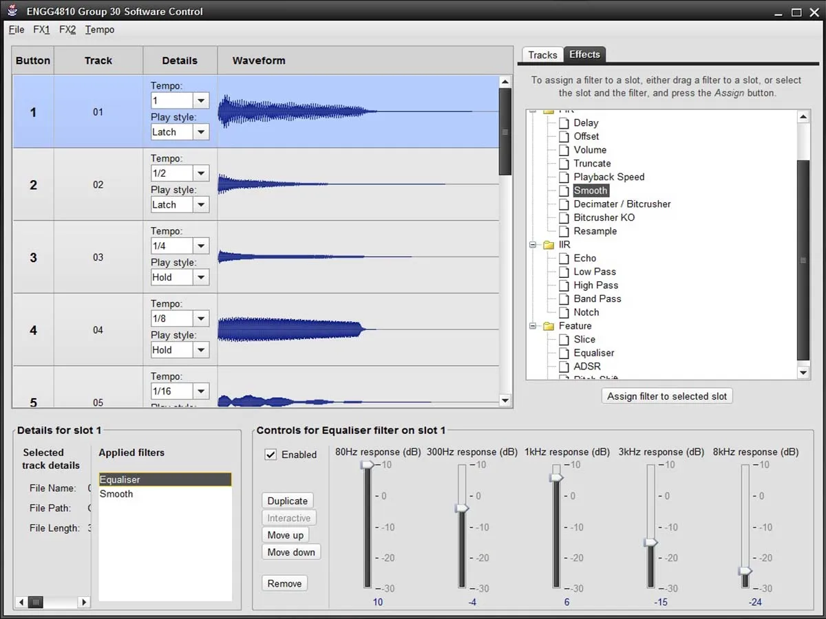The image size is (826, 619).
Task: Uncheck the Enabled checkbox for Equaliser
Action: (x=271, y=455)
